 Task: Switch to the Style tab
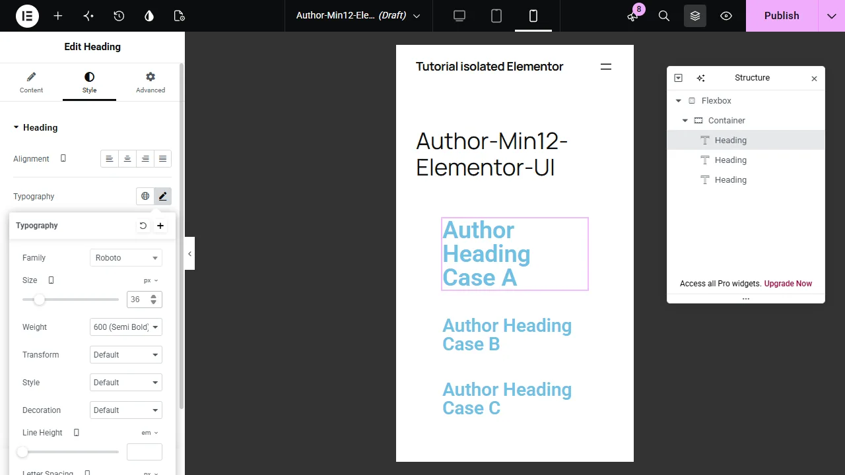[x=89, y=82]
